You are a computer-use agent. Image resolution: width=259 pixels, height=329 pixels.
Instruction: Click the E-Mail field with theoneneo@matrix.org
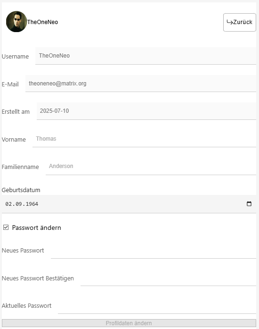tap(141, 84)
